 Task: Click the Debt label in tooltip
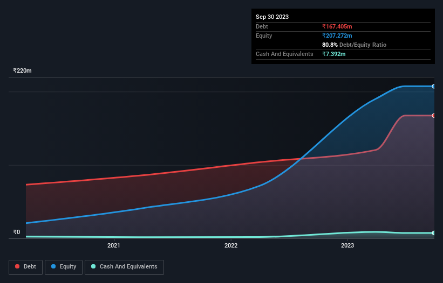[262, 26]
